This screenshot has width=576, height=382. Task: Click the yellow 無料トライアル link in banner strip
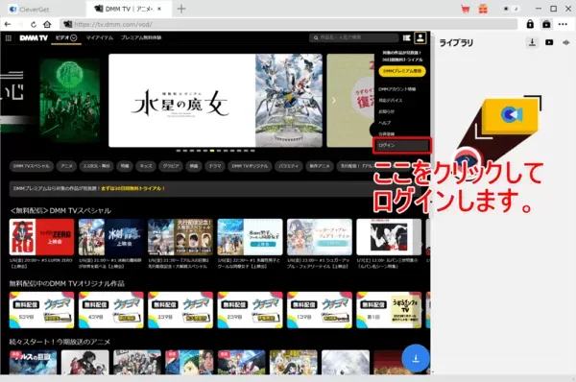133,188
